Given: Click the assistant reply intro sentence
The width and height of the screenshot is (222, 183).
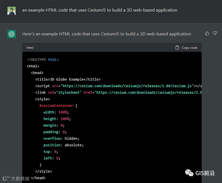Looking at the screenshot, I should pyautogui.click(x=107, y=34).
